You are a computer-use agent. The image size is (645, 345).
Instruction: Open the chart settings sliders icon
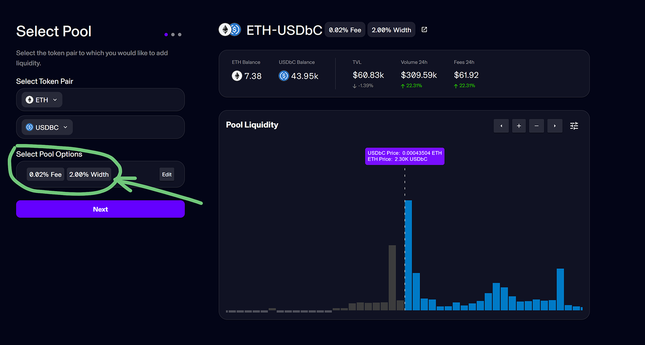point(574,126)
